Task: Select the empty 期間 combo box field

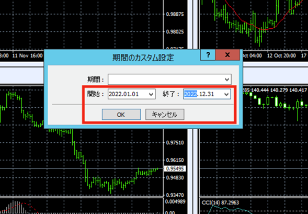Action: pyautogui.click(x=169, y=80)
